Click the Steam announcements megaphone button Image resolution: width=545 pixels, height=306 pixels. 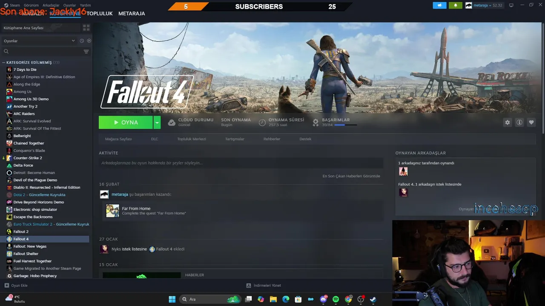(439, 6)
